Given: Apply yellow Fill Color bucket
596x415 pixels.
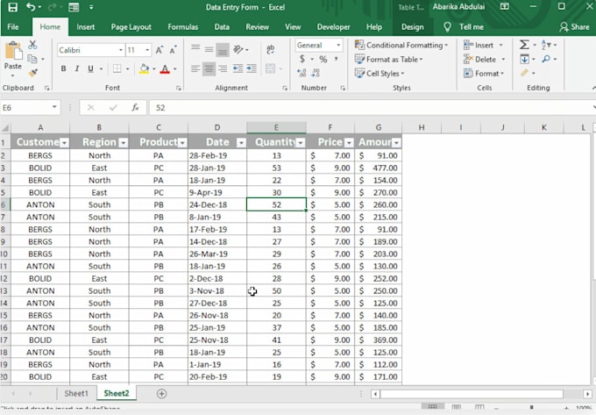Looking at the screenshot, I should tap(144, 68).
